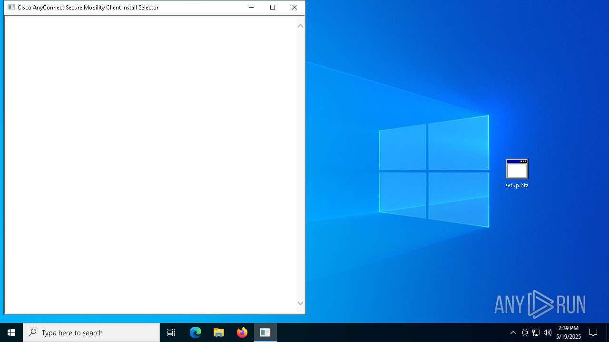The height and width of the screenshot is (342, 609).
Task: Open the clock showing 2:39 PM
Action: tap(569, 332)
